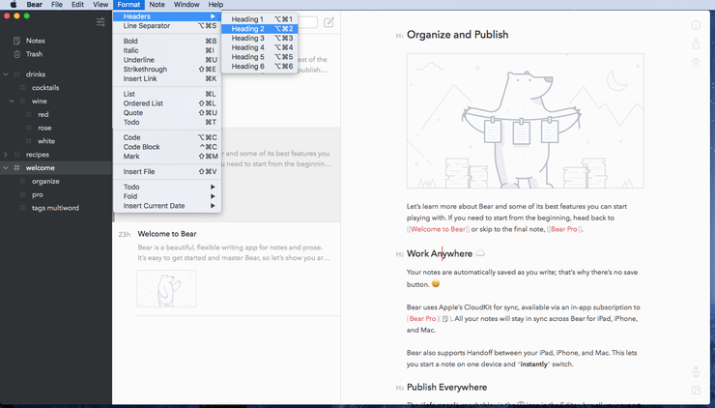Expand the recipes tag group
The image size is (715, 408).
click(x=6, y=155)
